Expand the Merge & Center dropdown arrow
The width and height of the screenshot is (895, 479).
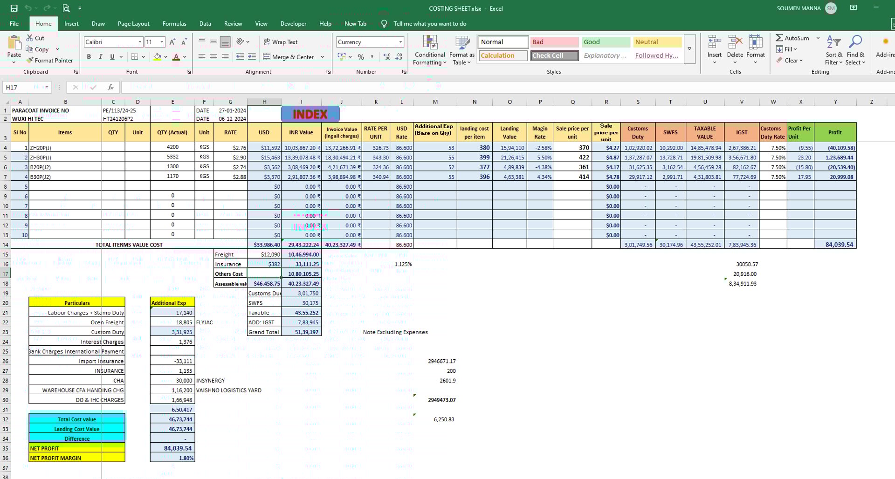323,57
